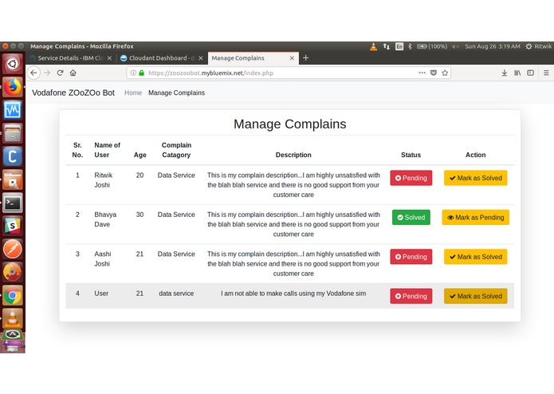Click the Home navigation link
This screenshot has height=394, width=554.
coord(133,93)
